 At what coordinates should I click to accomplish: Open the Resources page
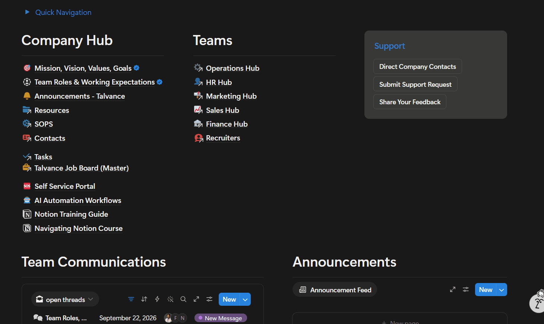click(x=52, y=110)
